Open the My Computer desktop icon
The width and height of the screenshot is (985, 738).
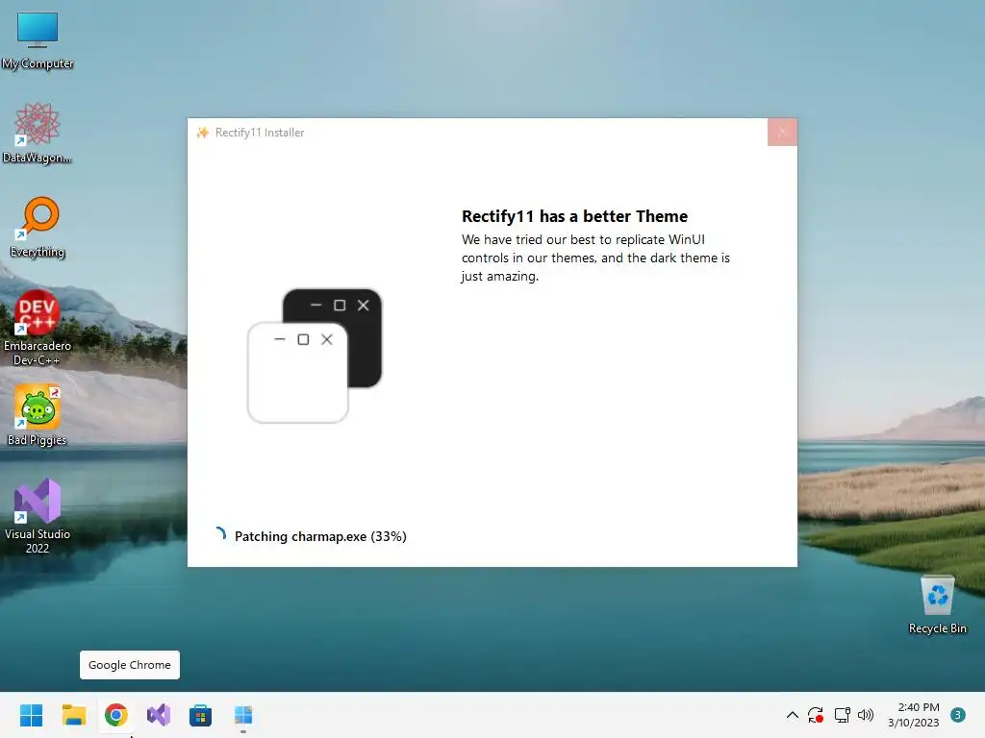(x=38, y=40)
